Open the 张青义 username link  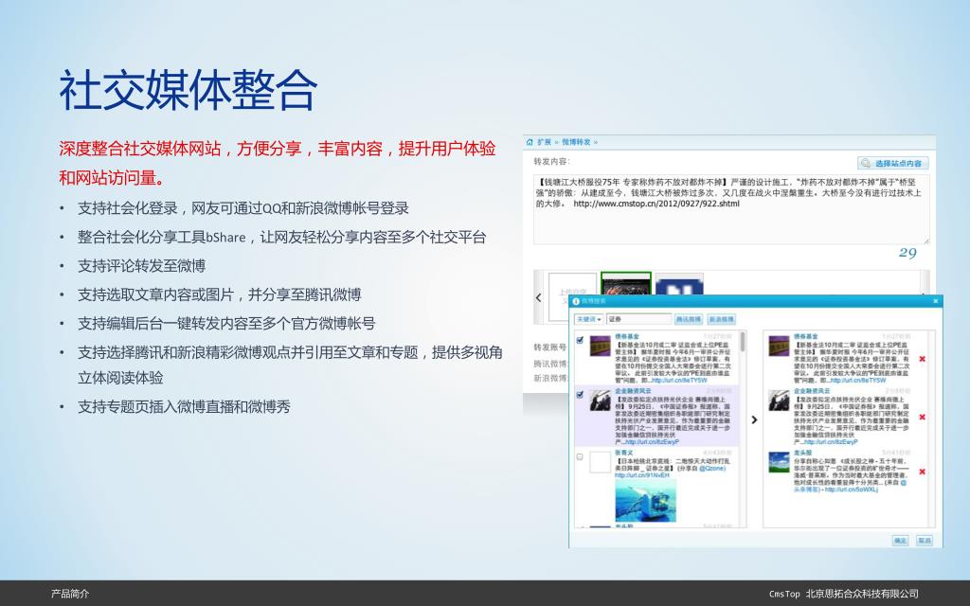tap(623, 454)
